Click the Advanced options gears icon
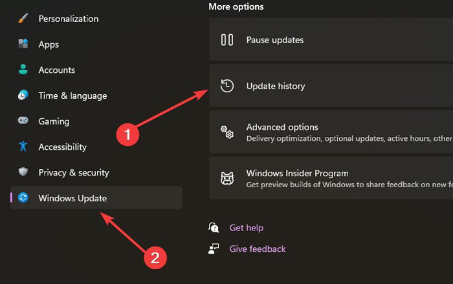This screenshot has height=284, width=453. point(227,132)
